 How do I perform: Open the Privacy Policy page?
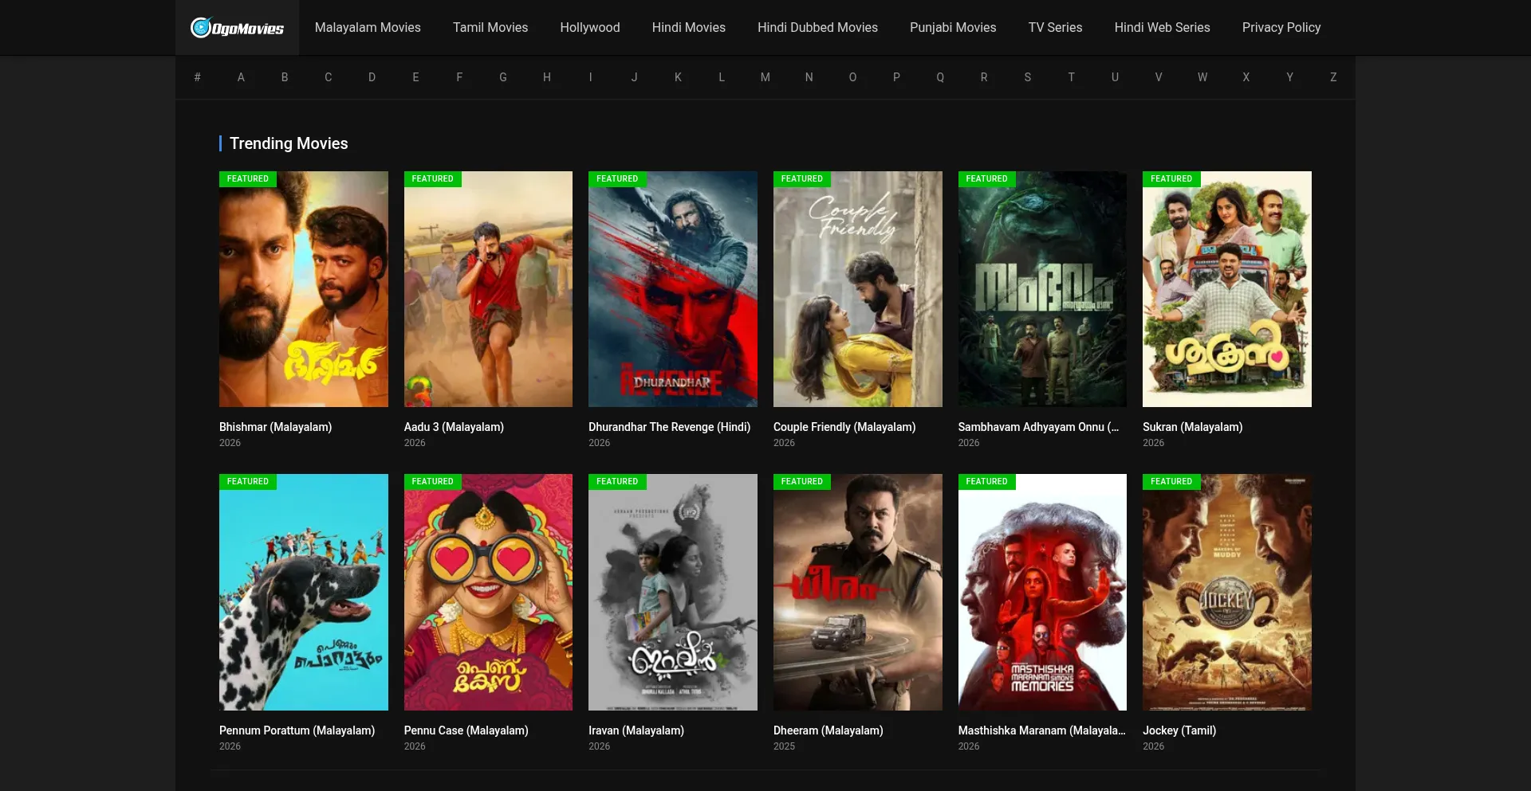tap(1281, 27)
